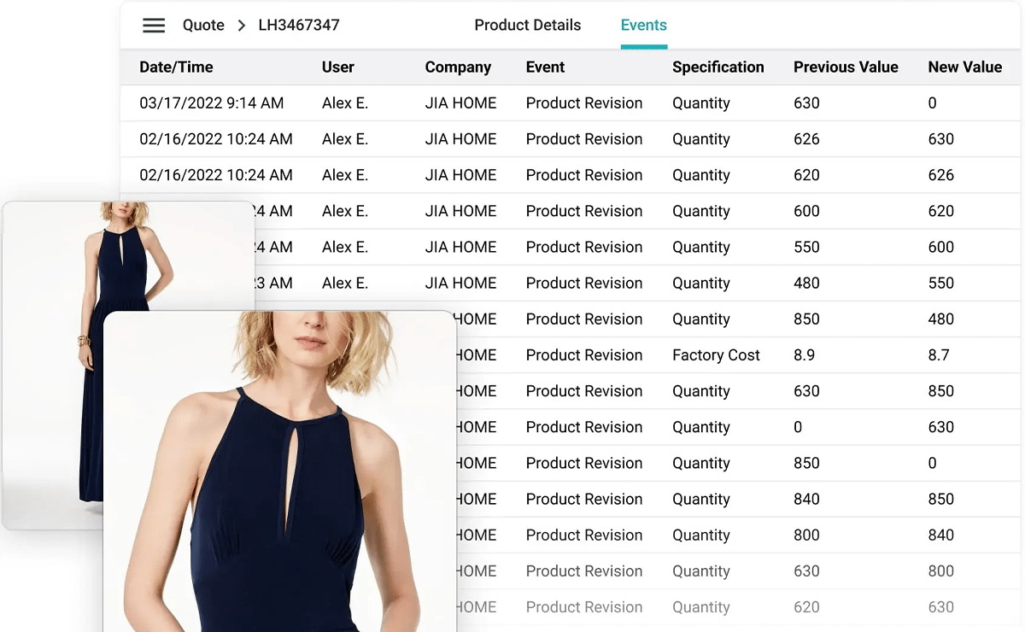Viewport: 1025px width, 632px height.
Task: Click the breadcrumb chevron after Quote
Action: point(238,26)
